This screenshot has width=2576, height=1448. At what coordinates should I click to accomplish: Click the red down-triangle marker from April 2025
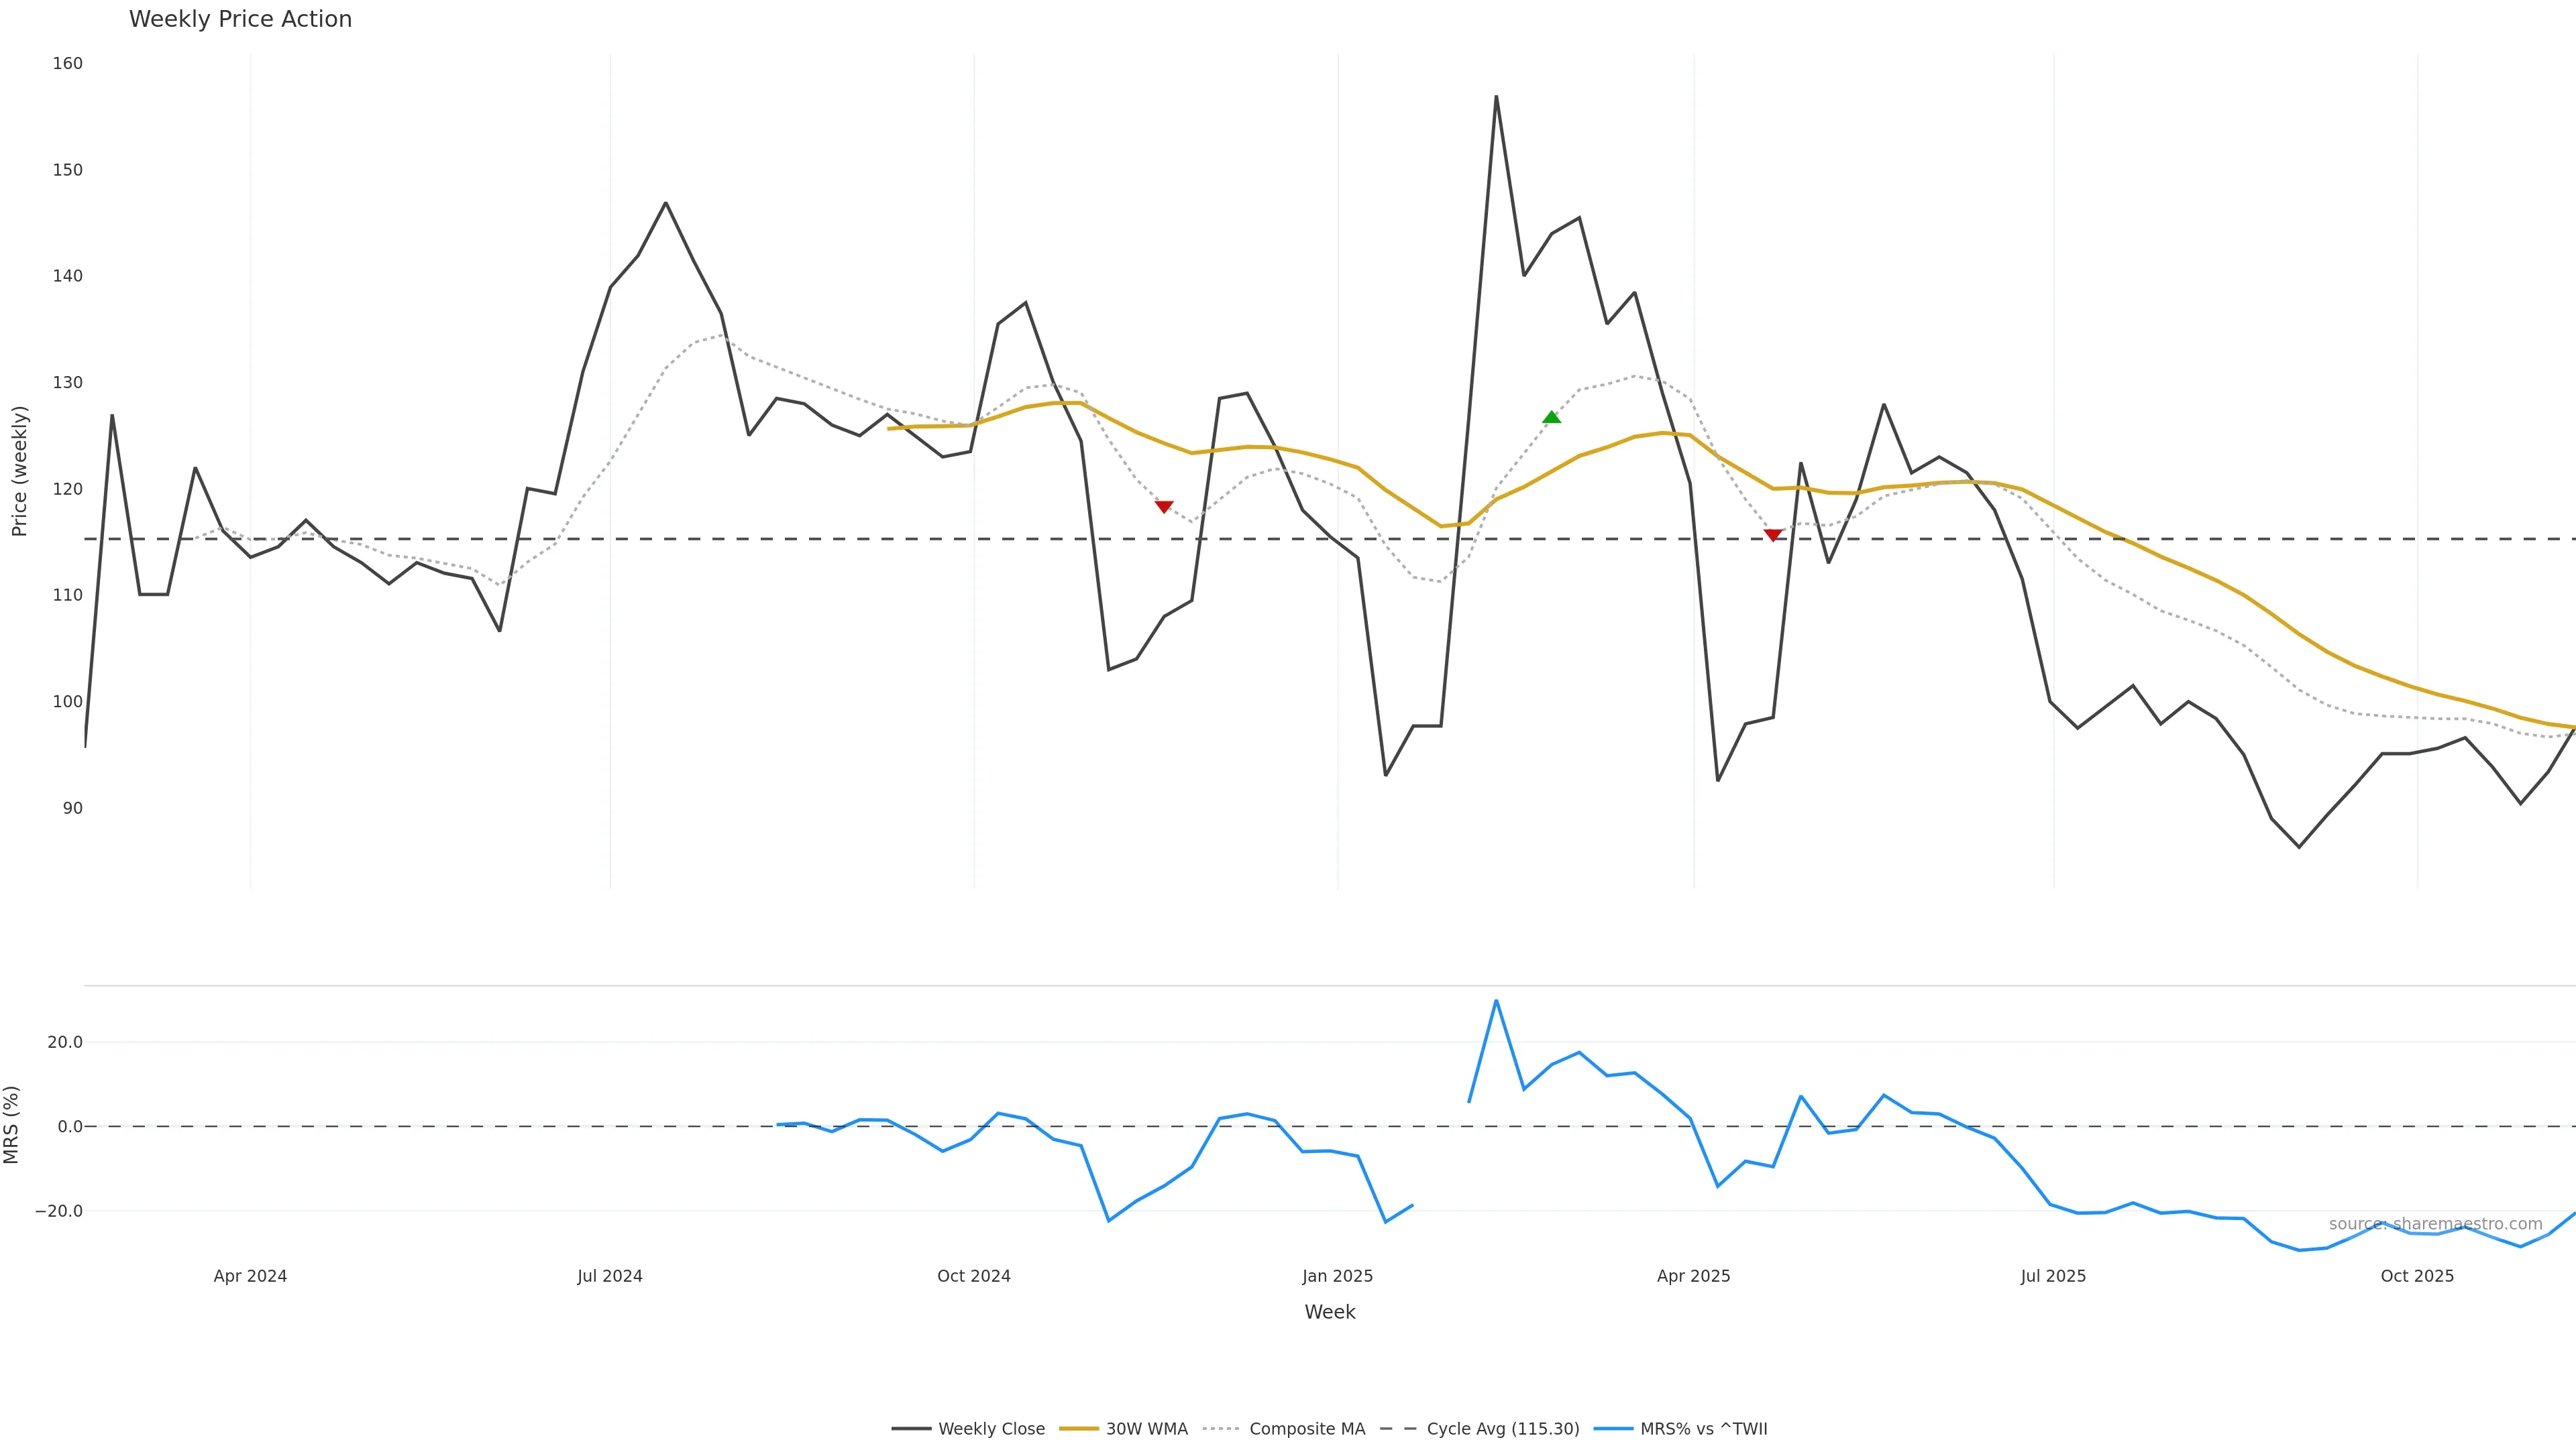1773,536
